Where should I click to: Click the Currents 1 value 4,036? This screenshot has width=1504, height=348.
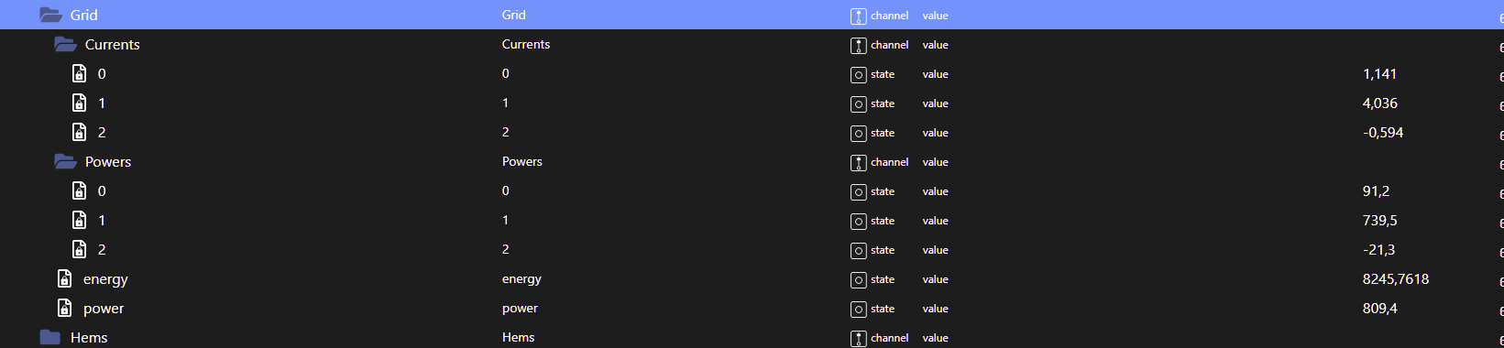click(x=1380, y=103)
